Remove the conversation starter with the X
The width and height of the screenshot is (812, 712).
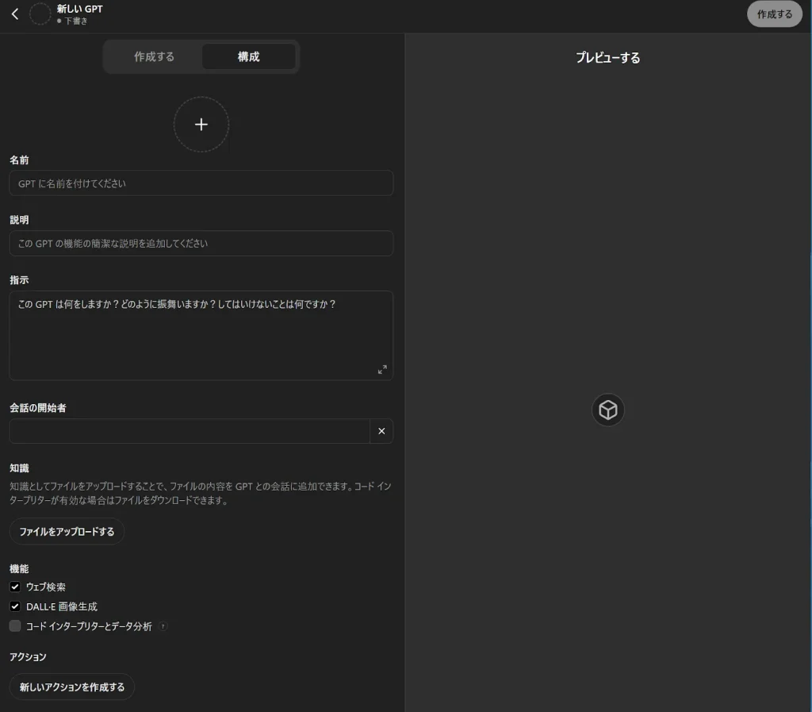tap(381, 431)
